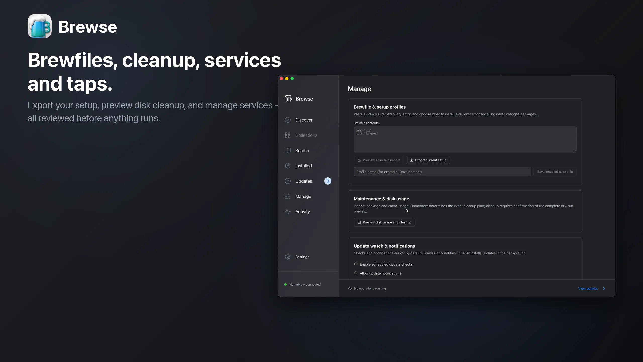Click the Brewse sidebar title text
This screenshot has width=643, height=362.
tap(304, 99)
